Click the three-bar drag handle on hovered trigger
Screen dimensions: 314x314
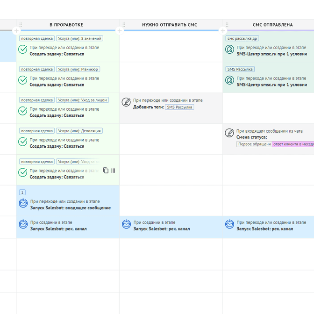(113, 171)
